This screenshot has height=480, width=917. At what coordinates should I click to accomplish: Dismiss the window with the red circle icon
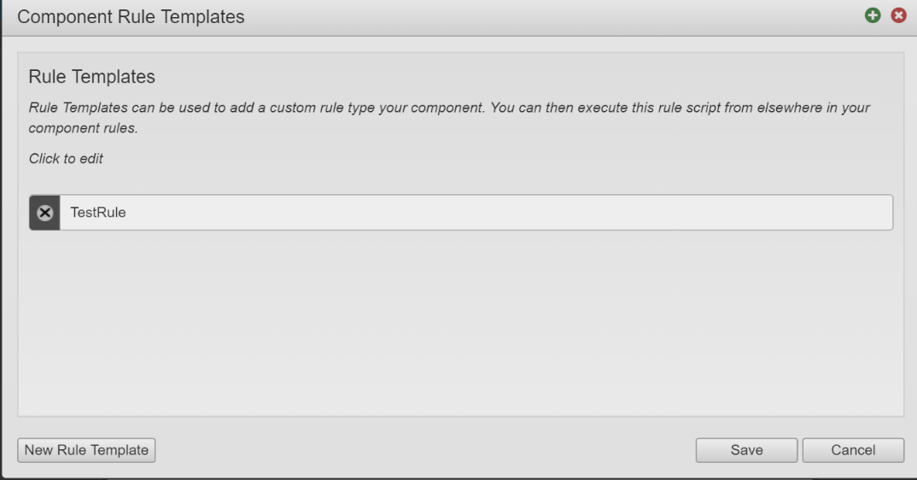pos(899,16)
